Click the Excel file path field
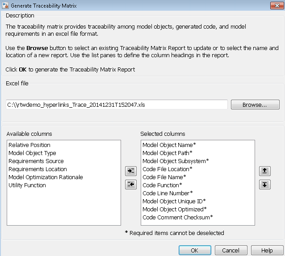This screenshot has height=256, width=285. (116, 105)
